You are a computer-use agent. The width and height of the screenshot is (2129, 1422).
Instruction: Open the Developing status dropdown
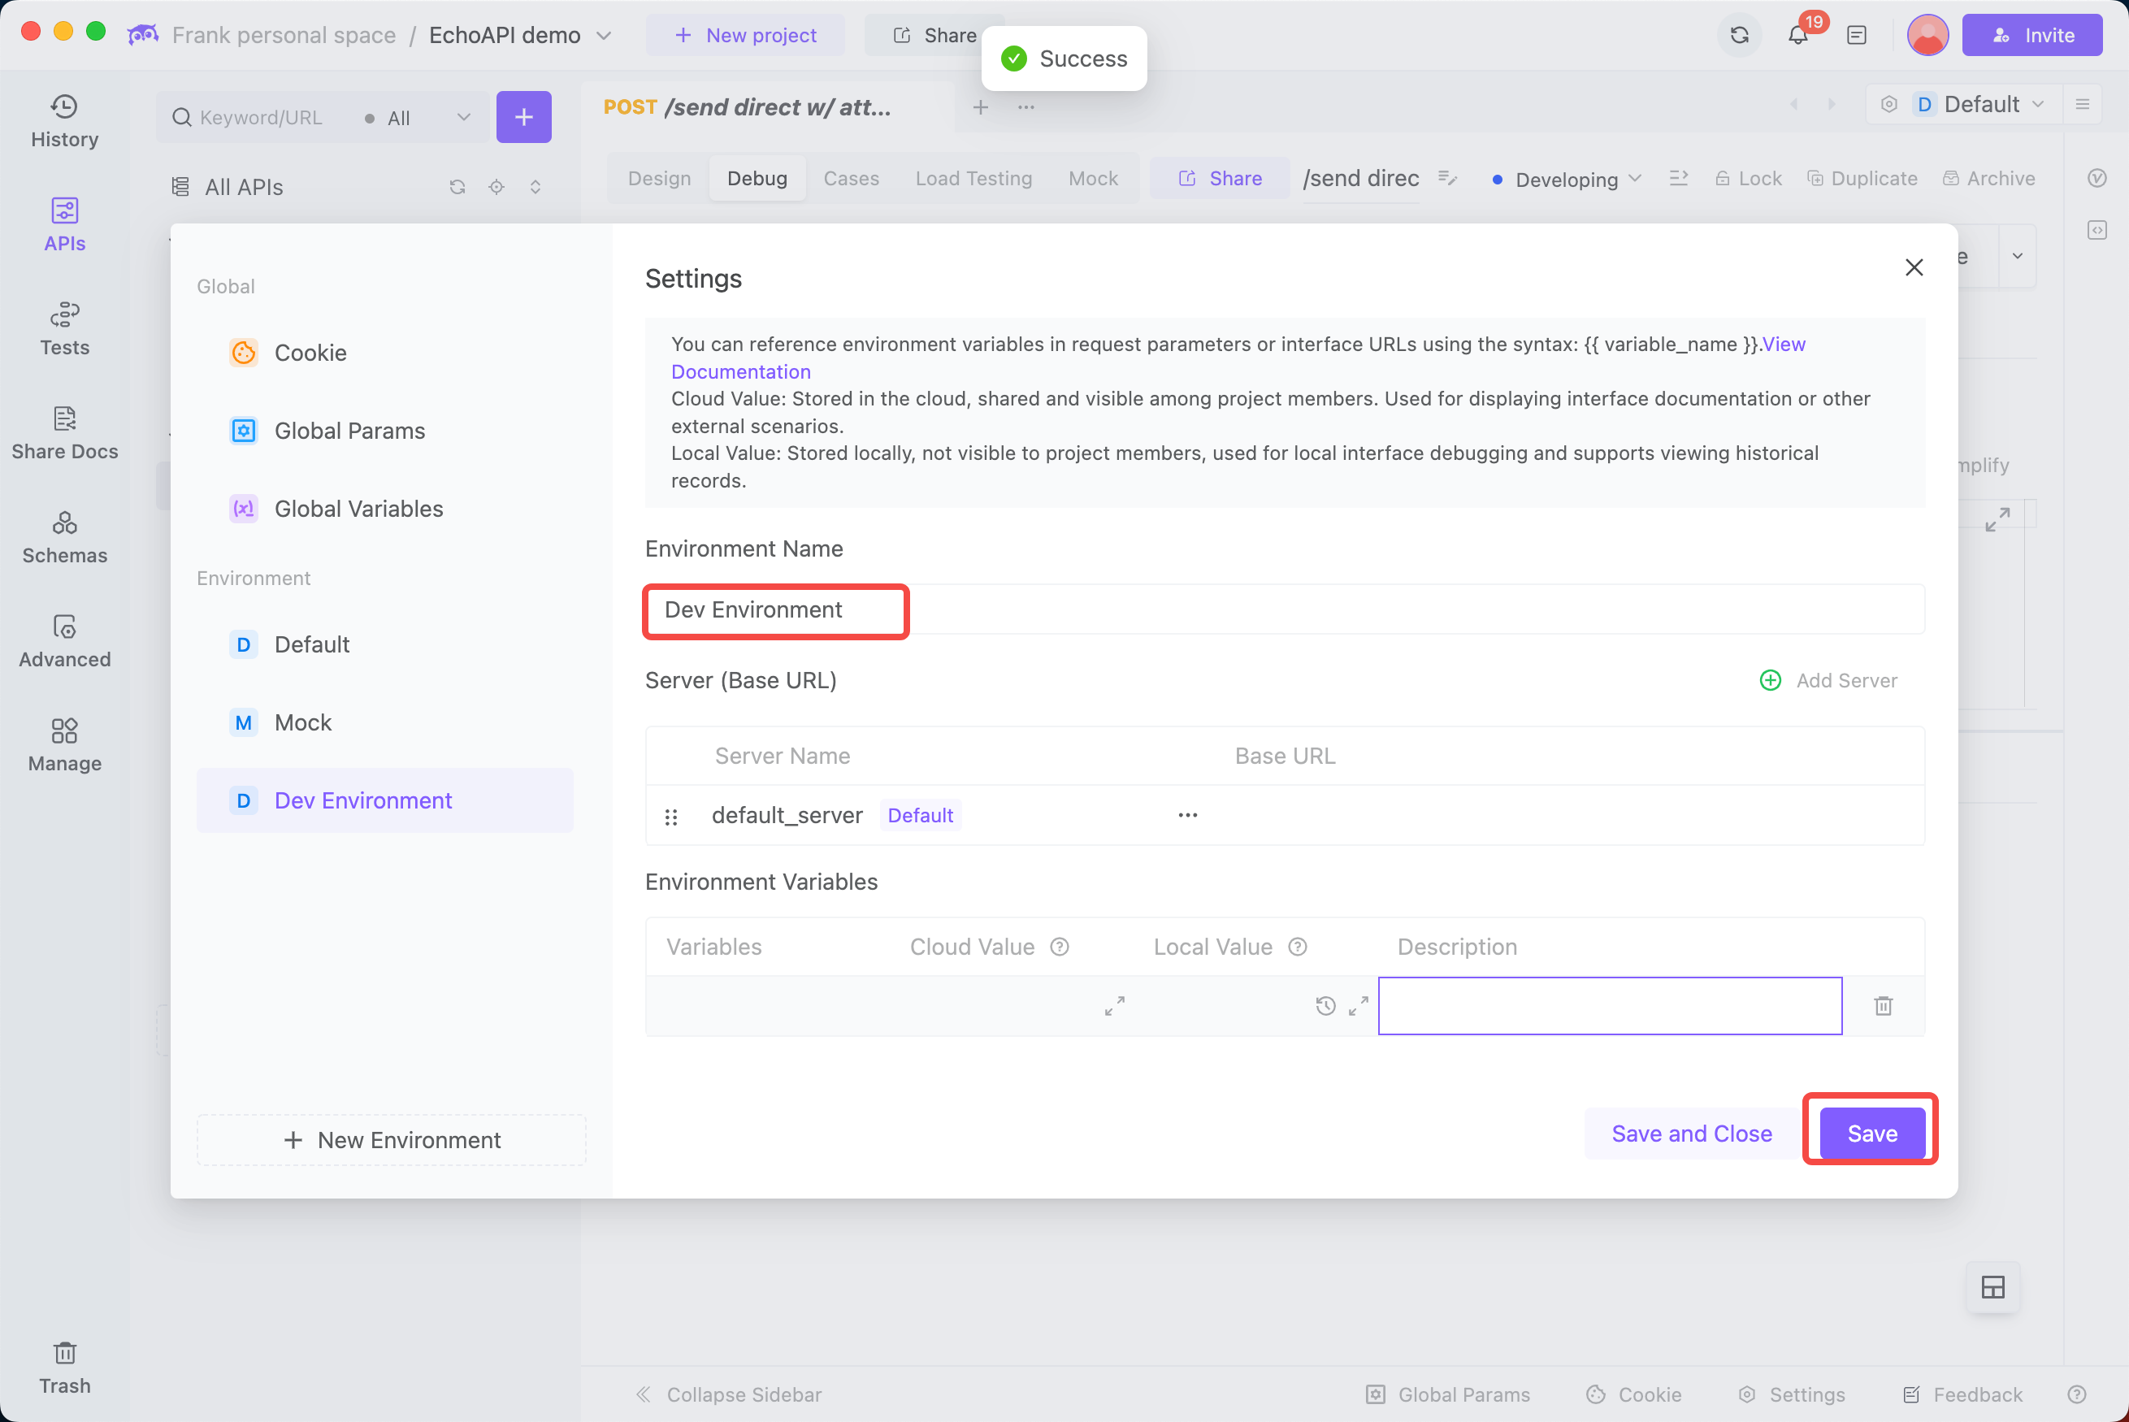point(1566,180)
